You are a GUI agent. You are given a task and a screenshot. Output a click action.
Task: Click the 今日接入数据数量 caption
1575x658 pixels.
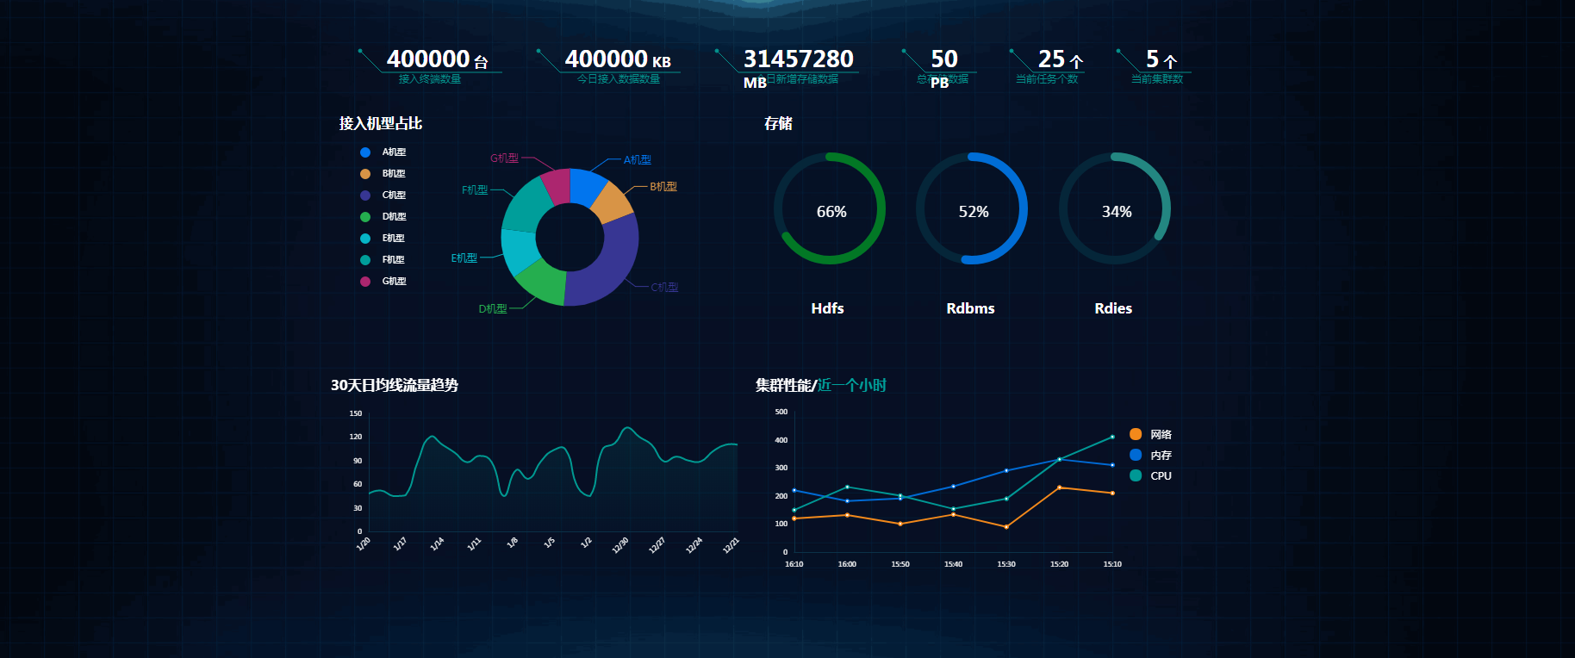coord(619,79)
